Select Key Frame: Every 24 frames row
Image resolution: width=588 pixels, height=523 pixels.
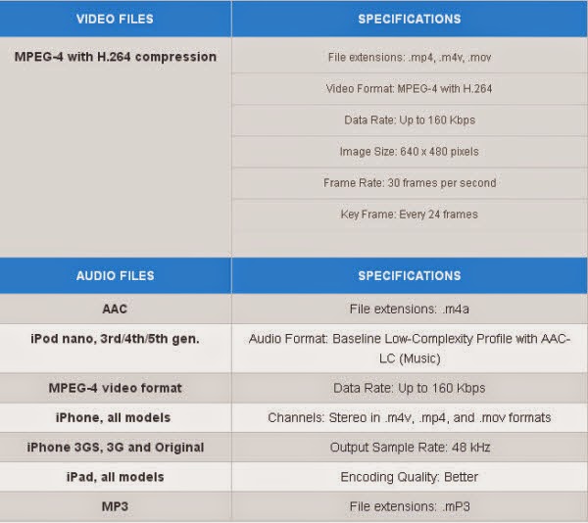click(x=410, y=214)
